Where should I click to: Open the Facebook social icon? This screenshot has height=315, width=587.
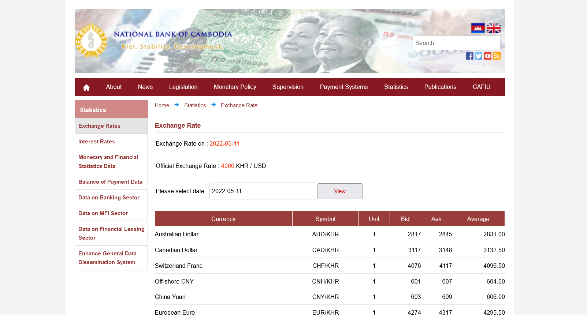469,56
